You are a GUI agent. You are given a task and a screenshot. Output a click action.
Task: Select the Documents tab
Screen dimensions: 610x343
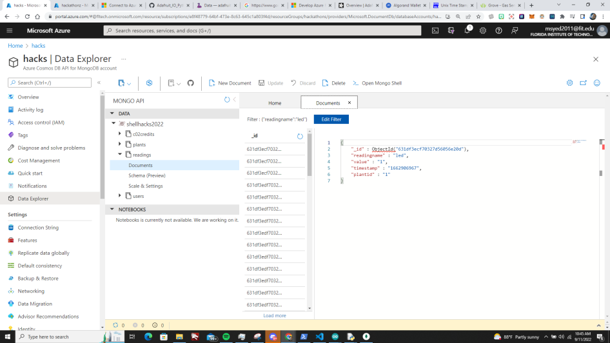[328, 103]
